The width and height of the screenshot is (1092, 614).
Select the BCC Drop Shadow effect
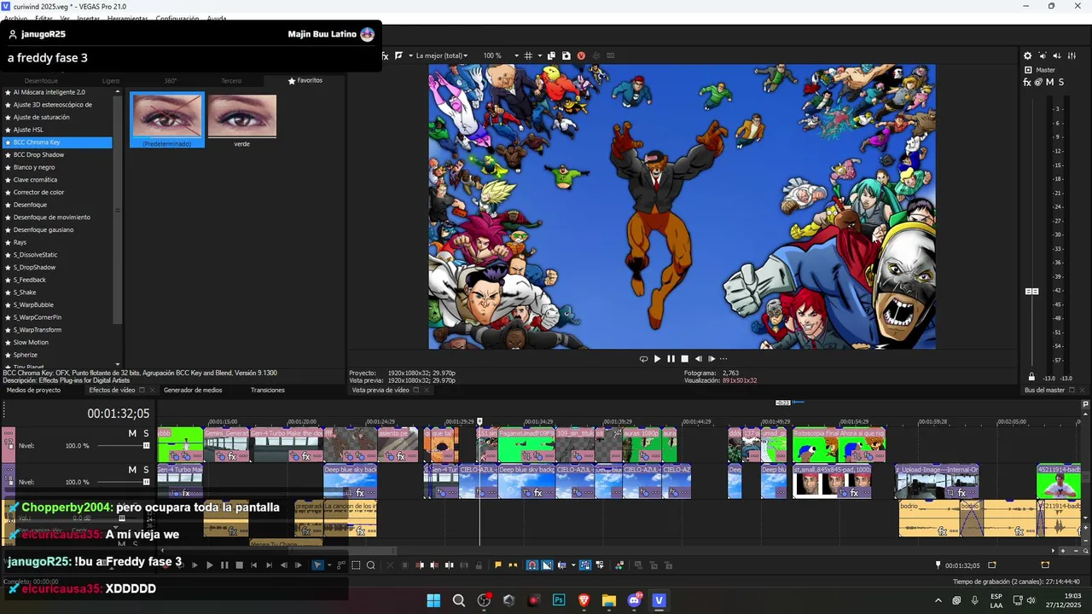click(x=38, y=155)
